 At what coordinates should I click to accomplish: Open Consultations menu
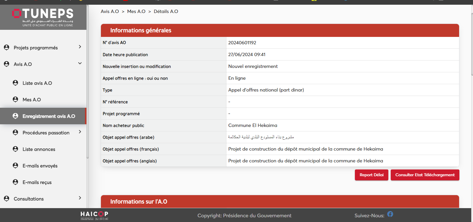(x=29, y=199)
